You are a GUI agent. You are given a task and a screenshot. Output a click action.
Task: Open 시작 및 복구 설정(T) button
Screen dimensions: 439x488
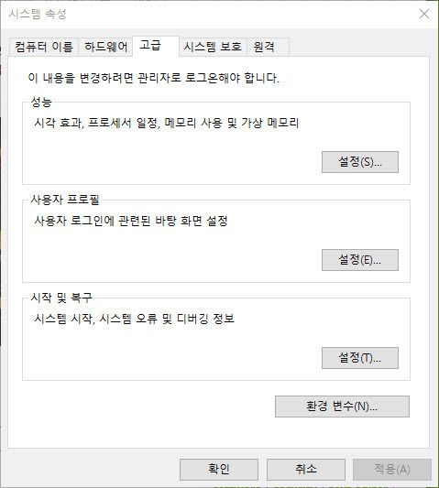[360, 358]
